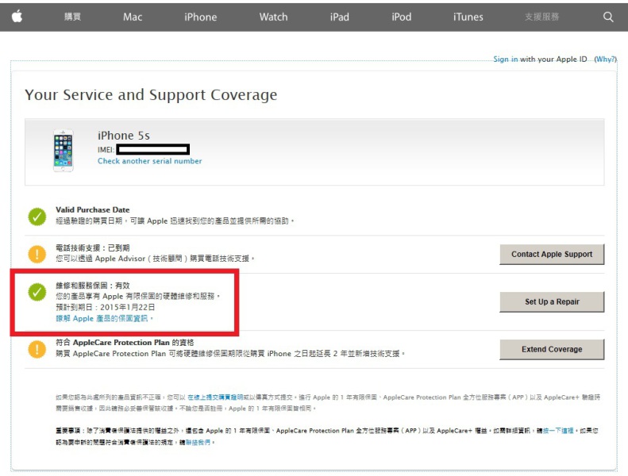Click the 電話技術支援：已到期 status text
This screenshot has width=628, height=476.
click(93, 248)
